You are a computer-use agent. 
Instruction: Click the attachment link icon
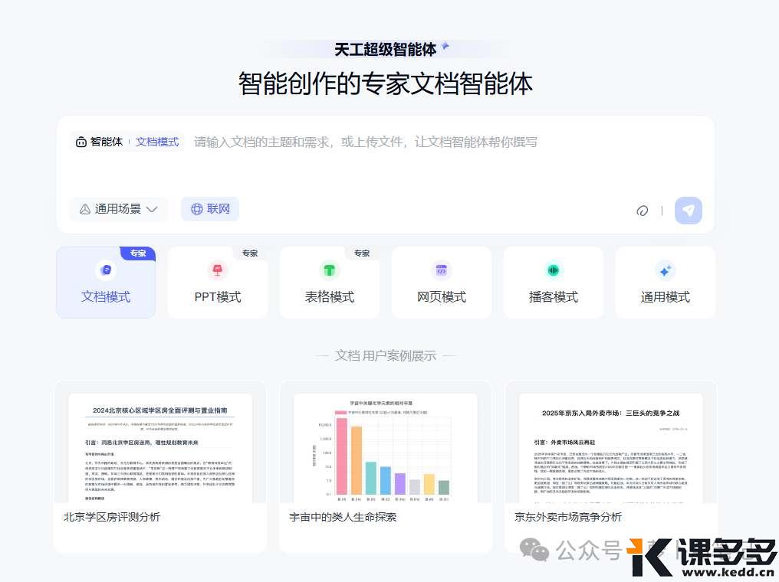click(x=643, y=210)
